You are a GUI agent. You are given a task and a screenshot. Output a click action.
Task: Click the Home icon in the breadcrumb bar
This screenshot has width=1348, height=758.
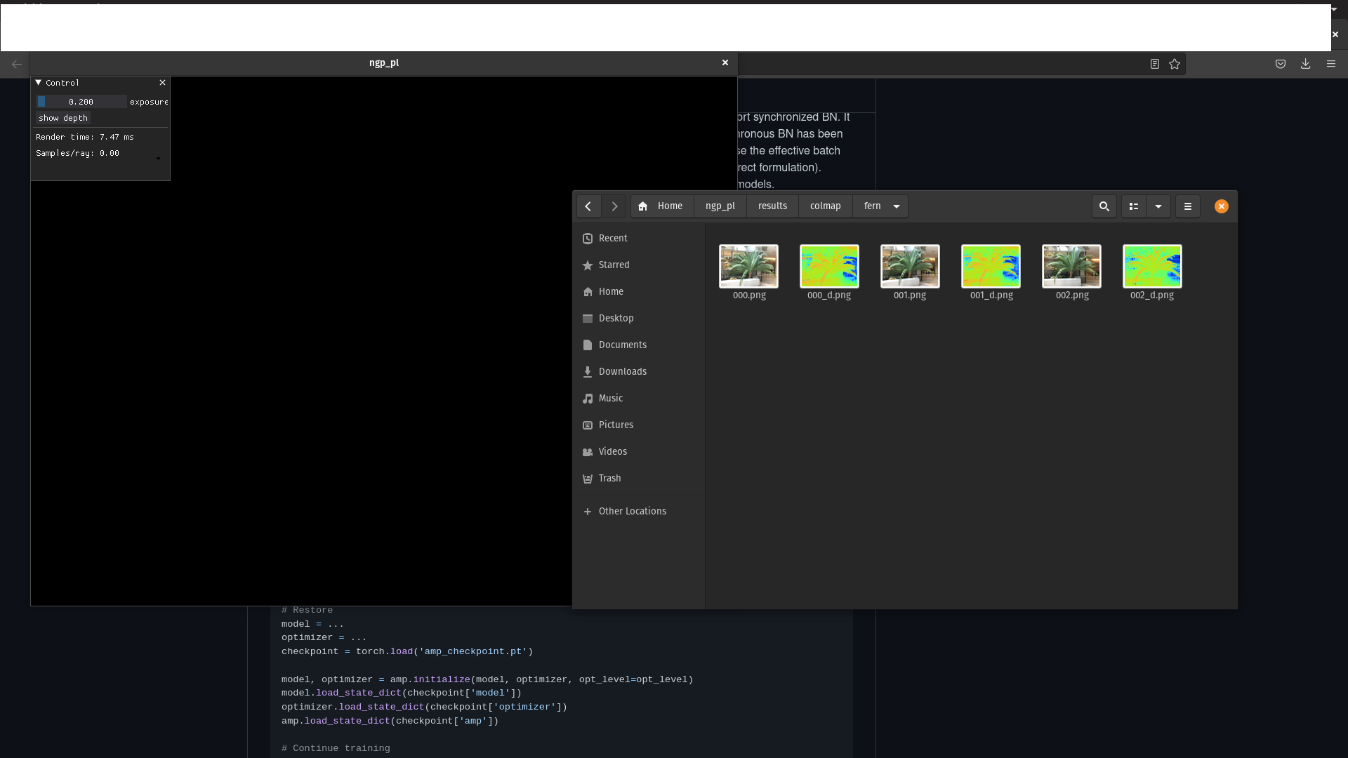(644, 206)
